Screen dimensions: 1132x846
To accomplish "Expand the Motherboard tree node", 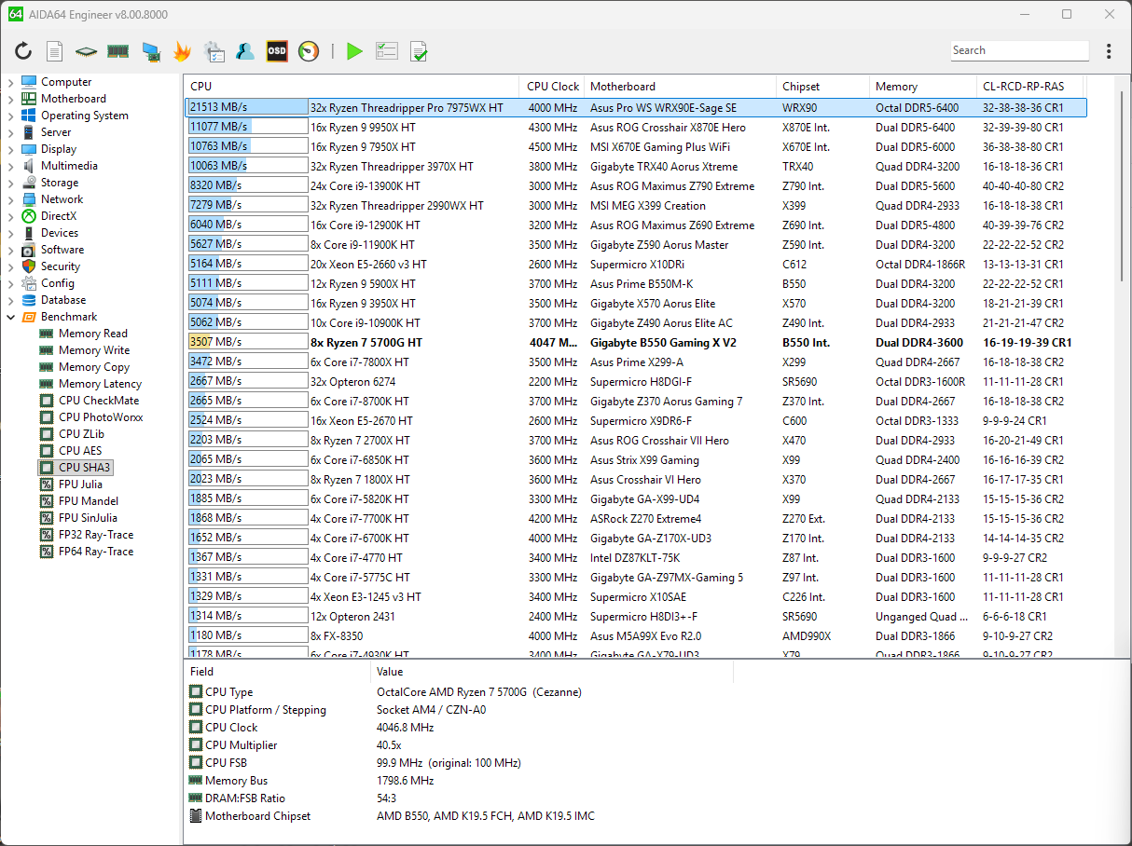I will coord(10,99).
